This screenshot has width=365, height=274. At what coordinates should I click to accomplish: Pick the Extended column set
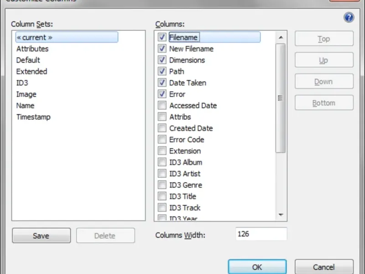tap(31, 71)
